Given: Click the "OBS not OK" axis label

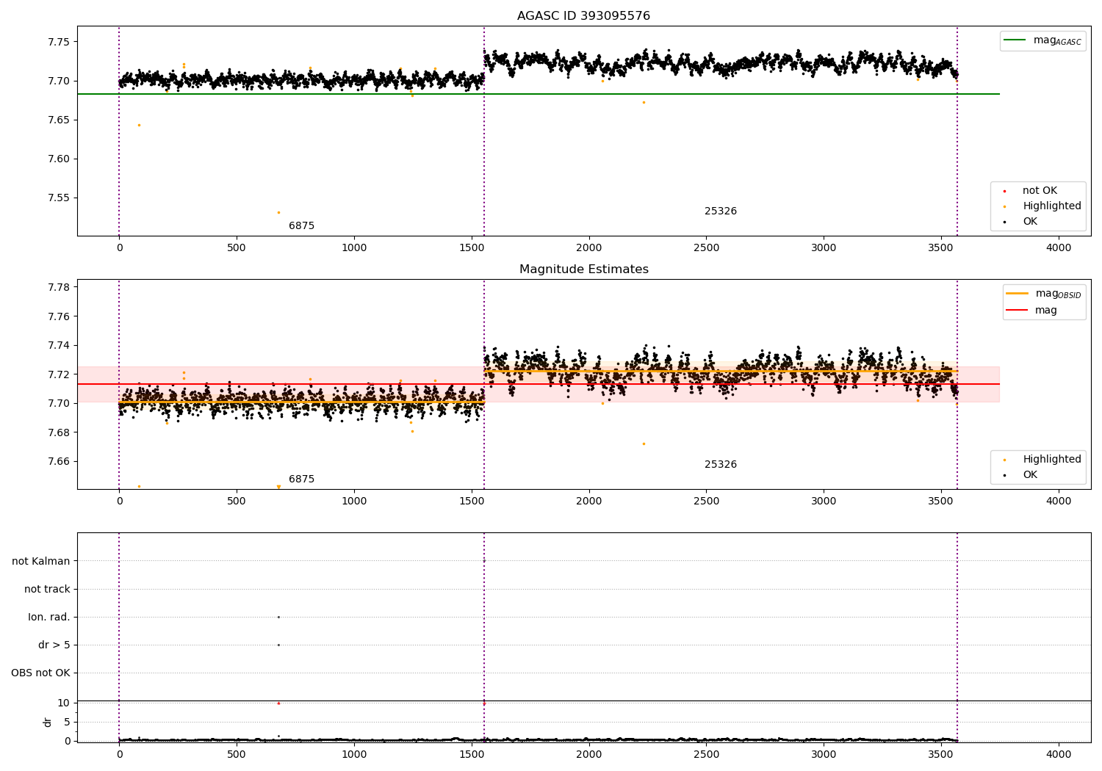Looking at the screenshot, I should pyautogui.click(x=40, y=673).
